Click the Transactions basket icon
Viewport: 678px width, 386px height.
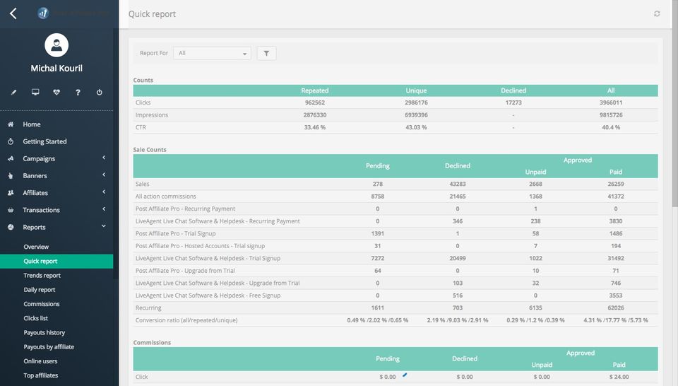click(11, 210)
